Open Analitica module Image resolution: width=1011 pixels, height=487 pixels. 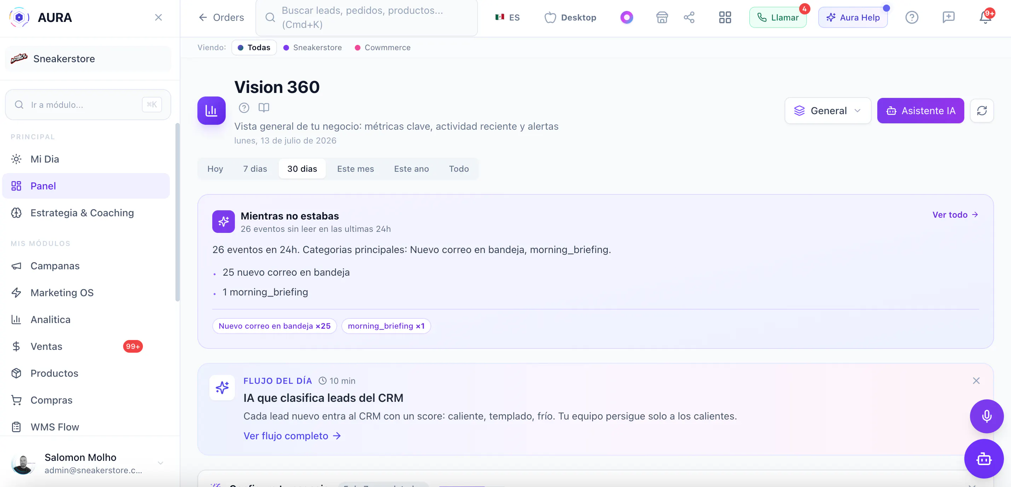(x=86, y=319)
